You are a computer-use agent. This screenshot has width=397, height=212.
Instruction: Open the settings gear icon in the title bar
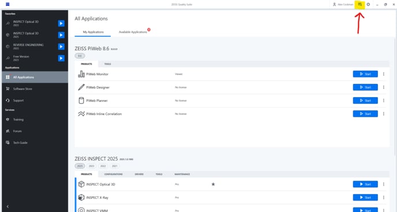pos(368,4)
